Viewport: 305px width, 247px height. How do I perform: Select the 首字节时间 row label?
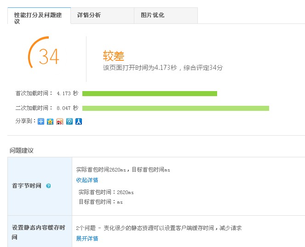pyautogui.click(x=27, y=186)
